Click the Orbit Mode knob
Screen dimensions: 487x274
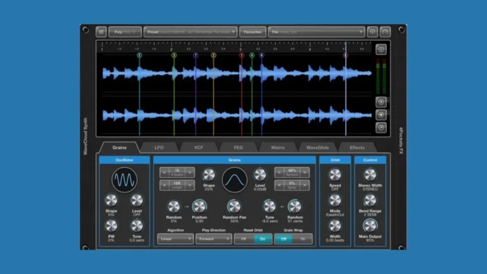coord(335,200)
